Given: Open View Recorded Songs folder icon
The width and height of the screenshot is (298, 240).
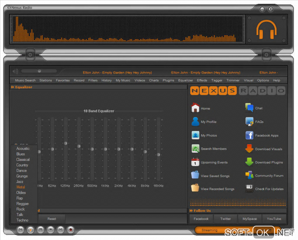Looking at the screenshot, I should pos(195,188).
